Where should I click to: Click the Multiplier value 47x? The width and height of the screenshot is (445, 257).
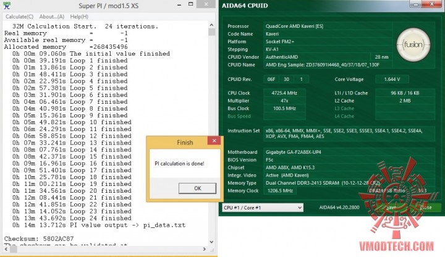[284, 101]
